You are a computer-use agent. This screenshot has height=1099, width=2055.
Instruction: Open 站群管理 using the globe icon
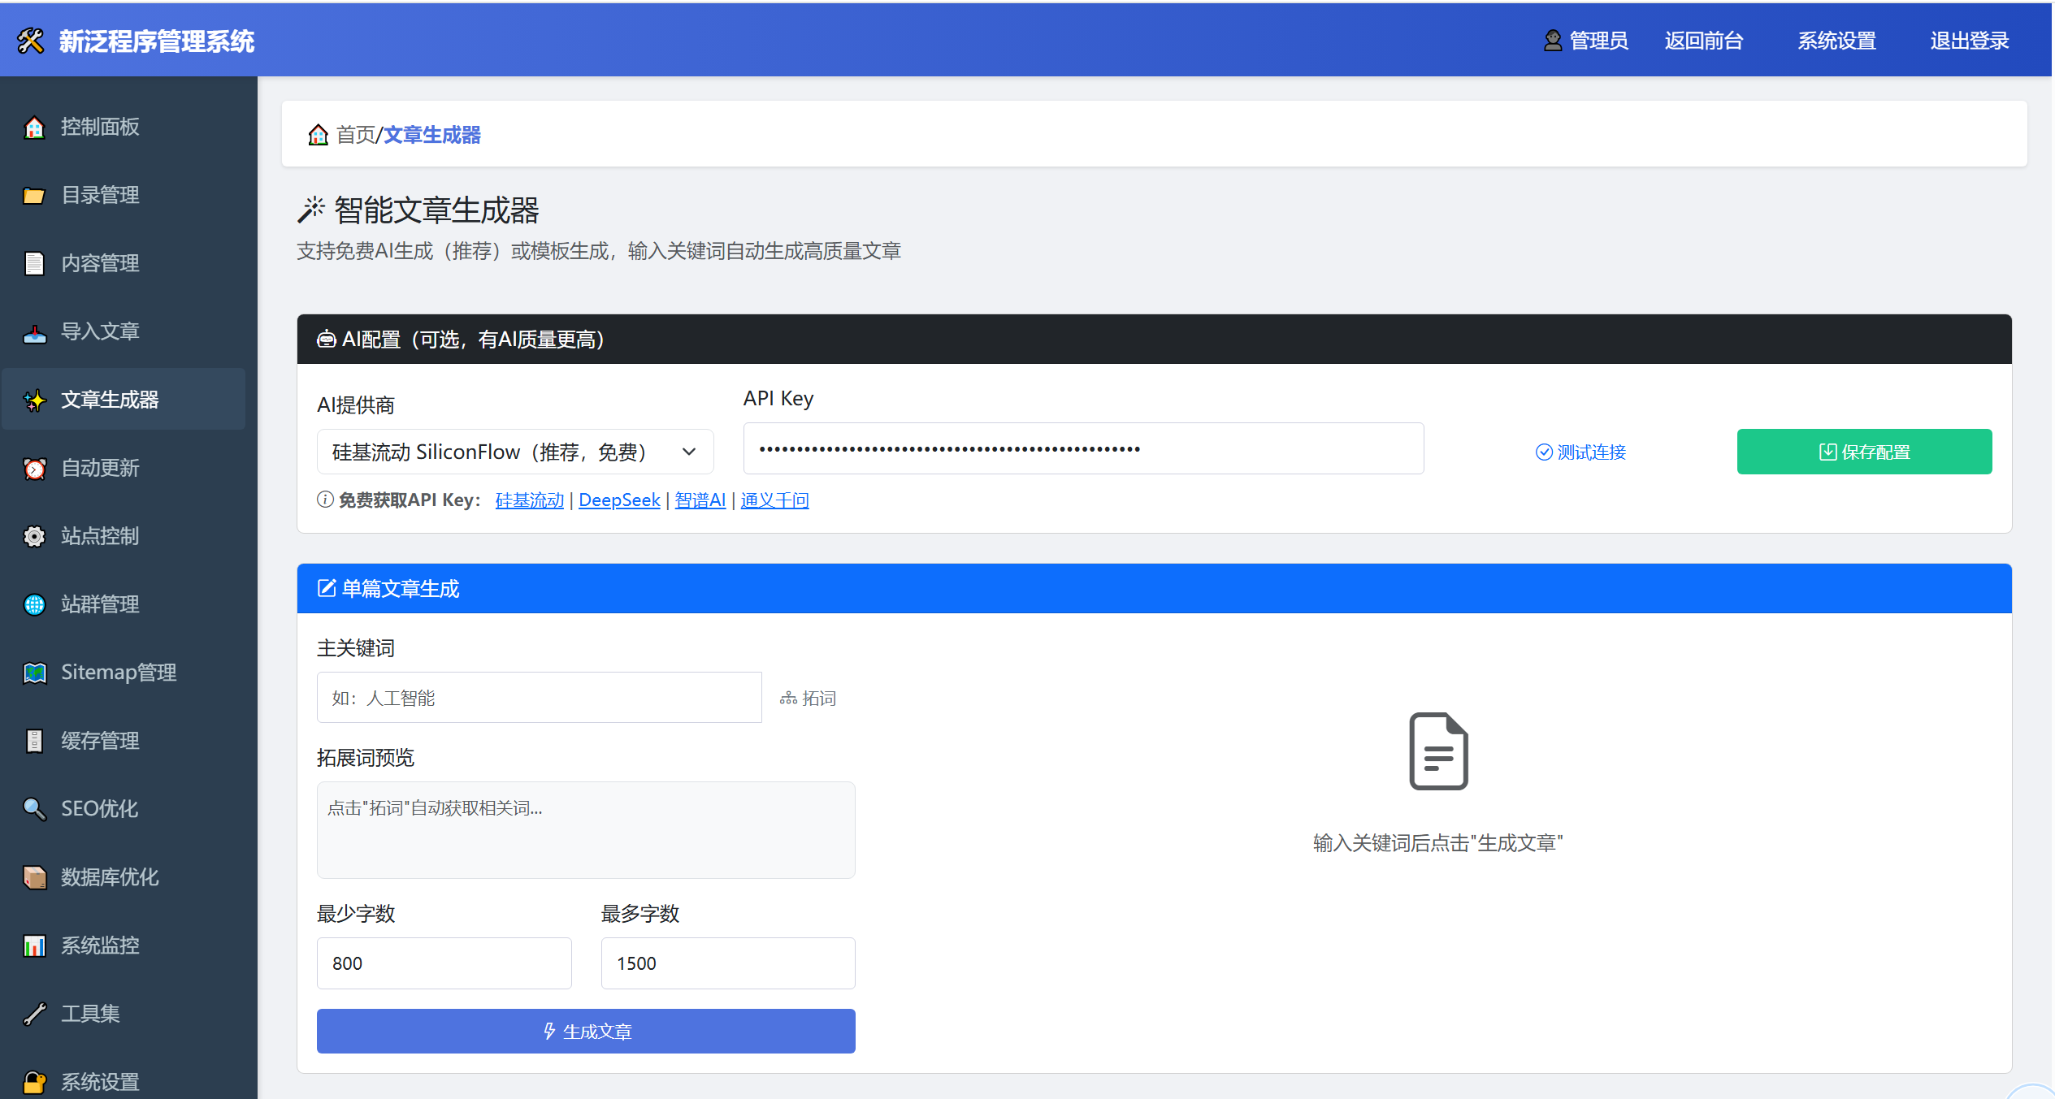pos(34,604)
